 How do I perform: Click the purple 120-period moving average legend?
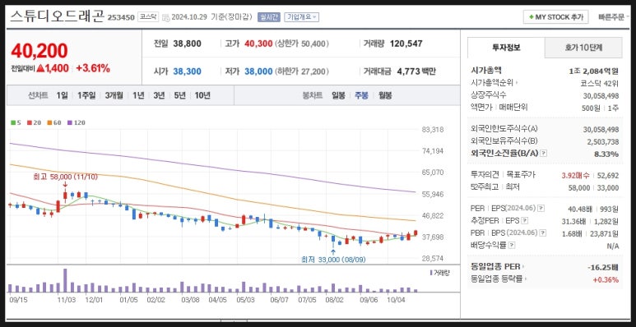click(76, 122)
